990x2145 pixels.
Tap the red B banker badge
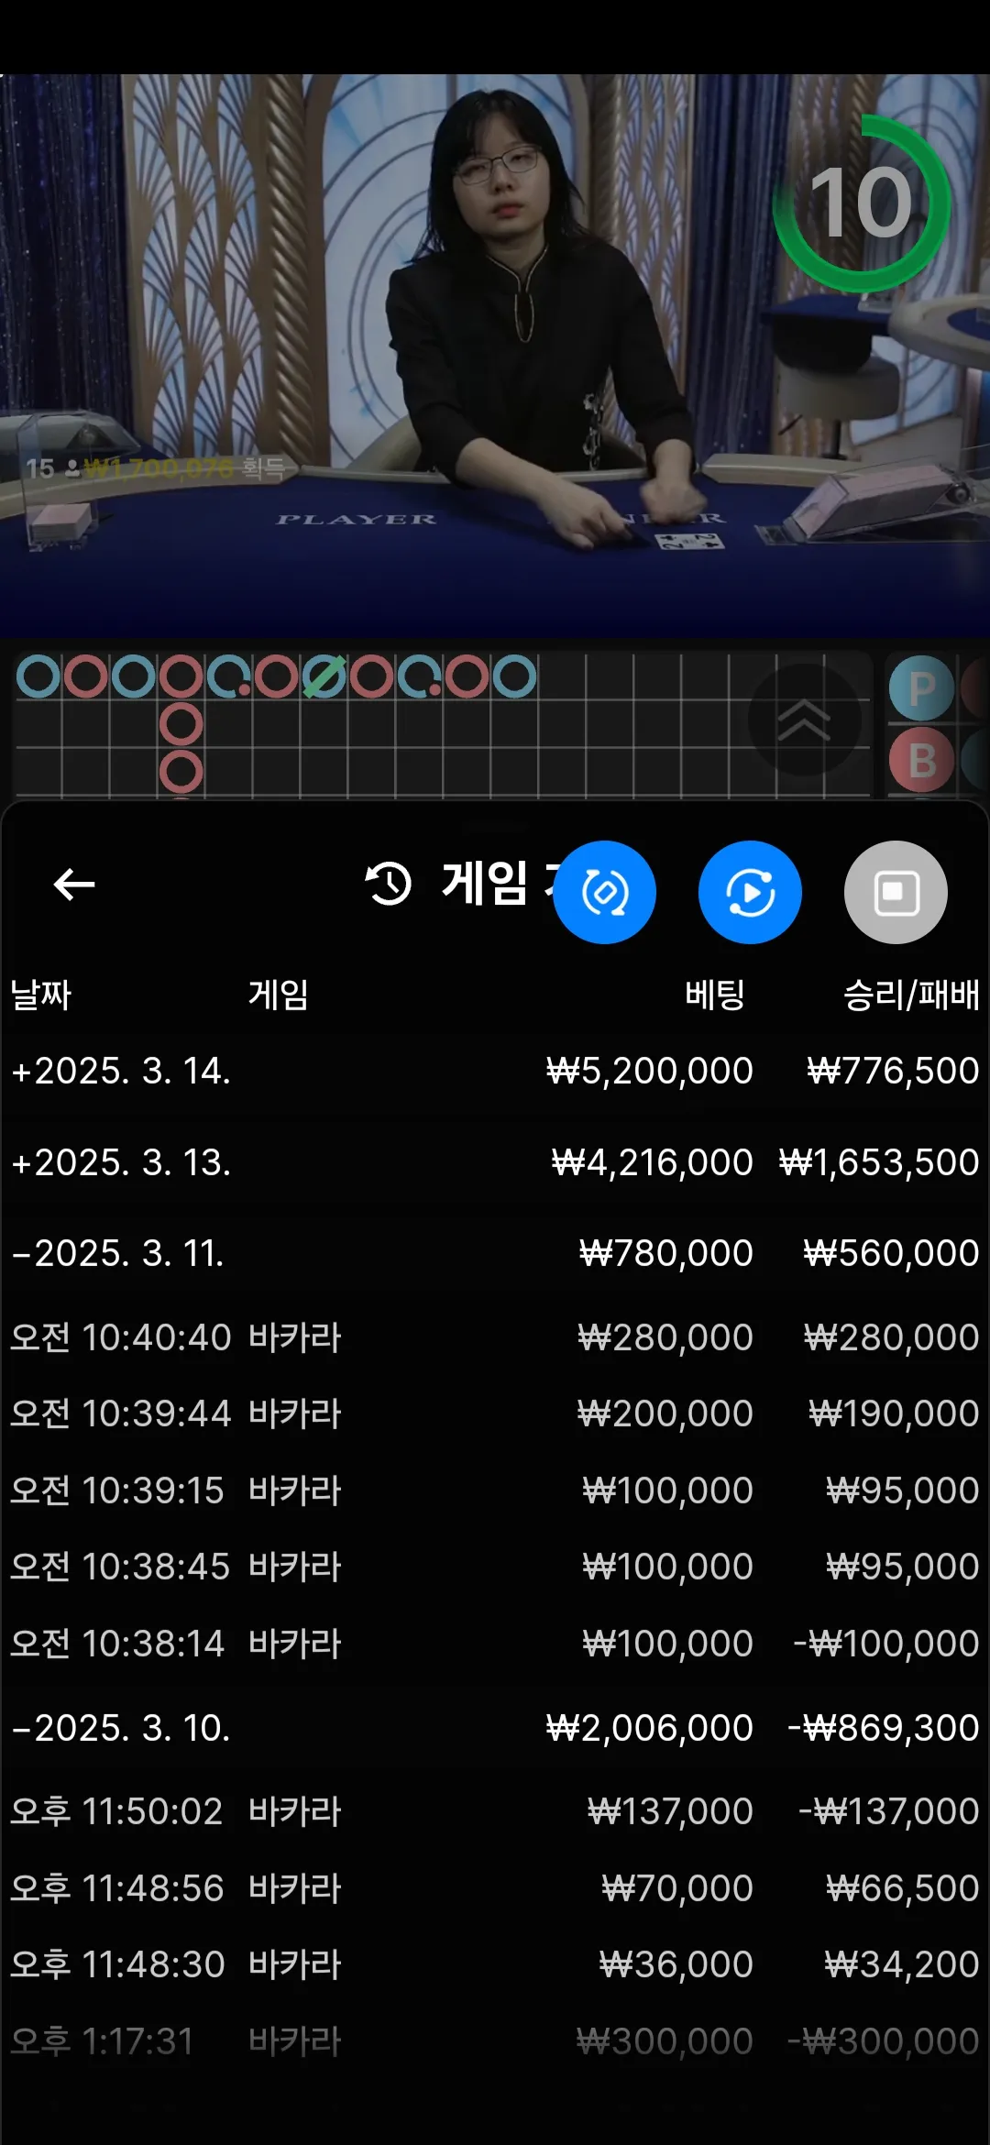tap(922, 760)
